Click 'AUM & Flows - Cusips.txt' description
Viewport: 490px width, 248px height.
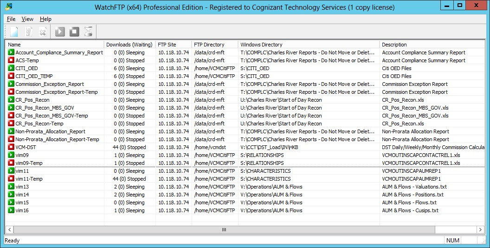410,210
